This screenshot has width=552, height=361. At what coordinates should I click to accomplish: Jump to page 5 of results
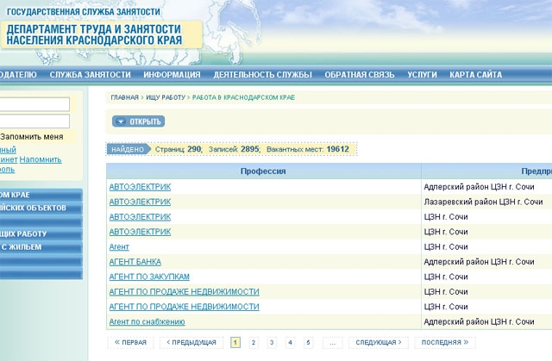[308, 342]
